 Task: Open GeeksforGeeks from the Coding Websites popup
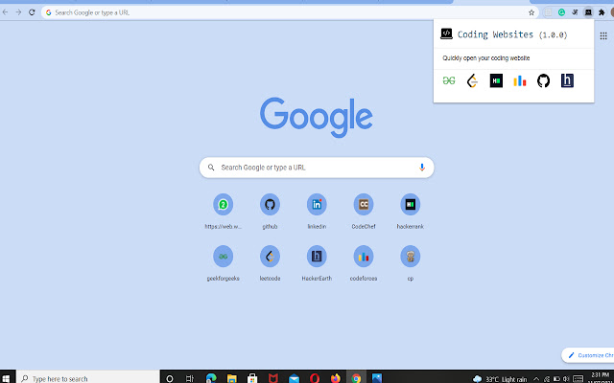point(449,80)
